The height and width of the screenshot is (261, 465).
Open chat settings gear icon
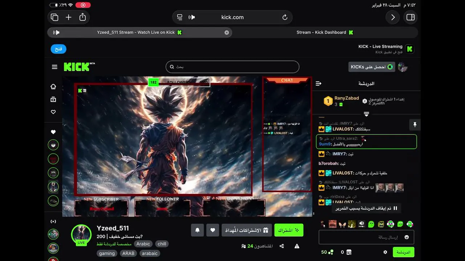pos(385,252)
